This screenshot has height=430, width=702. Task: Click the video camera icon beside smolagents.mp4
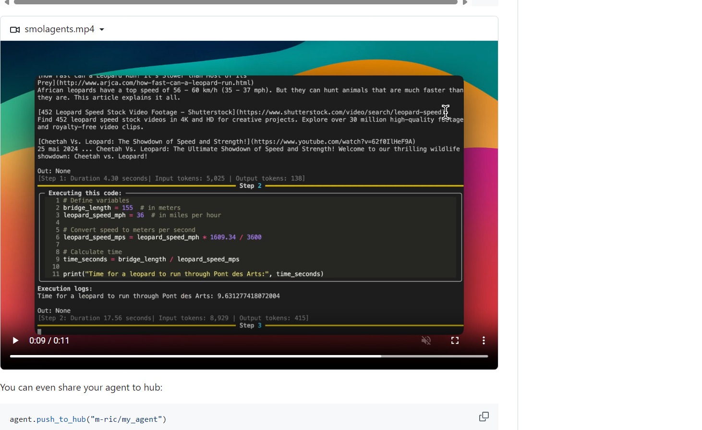[15, 30]
